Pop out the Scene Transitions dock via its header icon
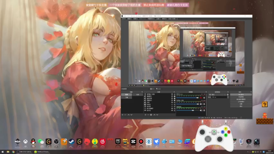274x154 pixels. (x=228, y=92)
